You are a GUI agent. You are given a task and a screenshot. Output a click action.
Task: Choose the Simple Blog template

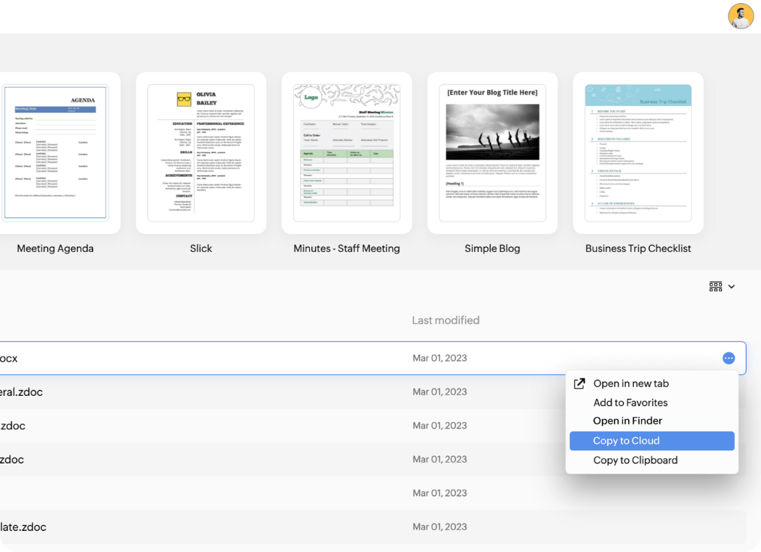click(492, 153)
